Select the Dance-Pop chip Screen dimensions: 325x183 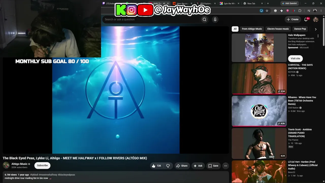[x=300, y=29]
